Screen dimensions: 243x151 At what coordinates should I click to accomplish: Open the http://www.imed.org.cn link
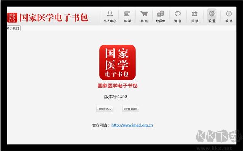tap(132, 125)
